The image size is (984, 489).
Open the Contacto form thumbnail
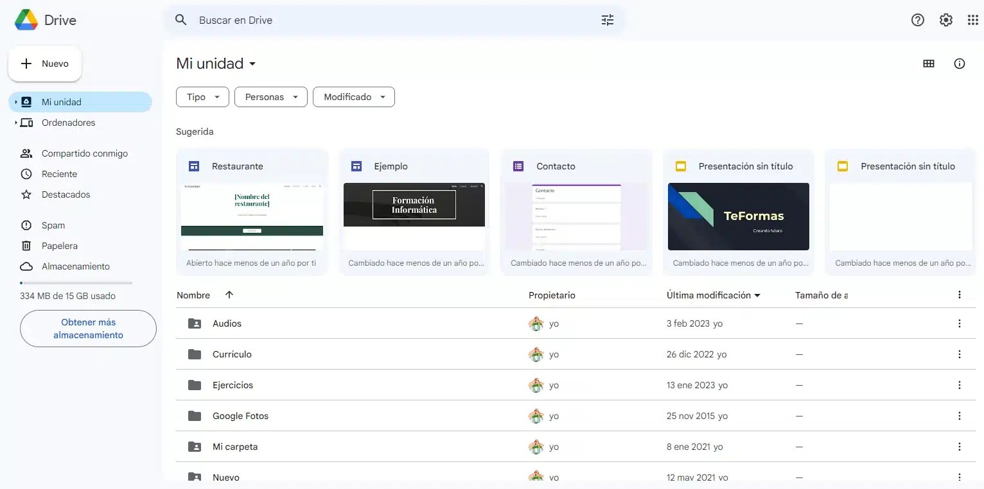(576, 216)
